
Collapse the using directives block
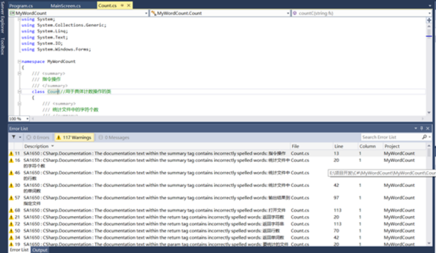[20, 19]
